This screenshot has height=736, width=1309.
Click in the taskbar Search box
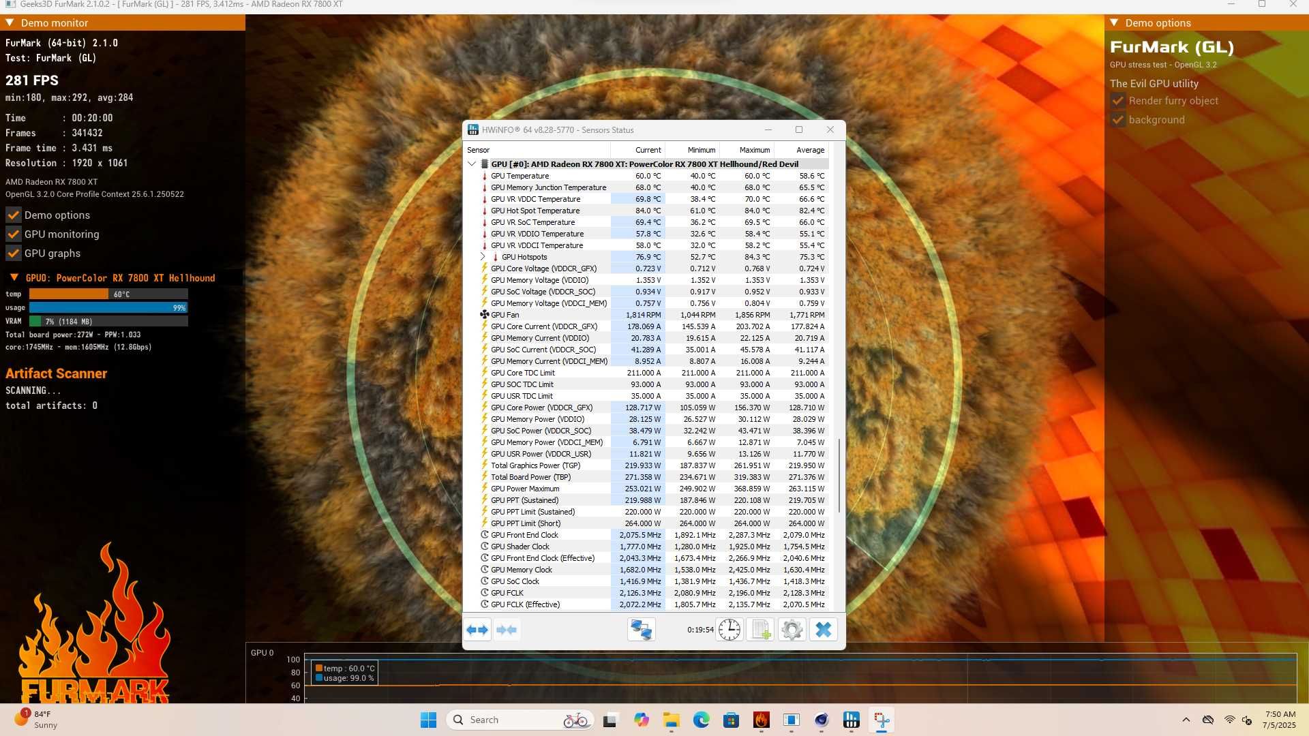point(520,720)
